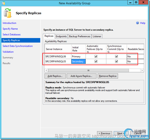Minimize the New Availability Group window
Image resolution: width=150 pixels, height=140 pixels.
pos(130,2)
